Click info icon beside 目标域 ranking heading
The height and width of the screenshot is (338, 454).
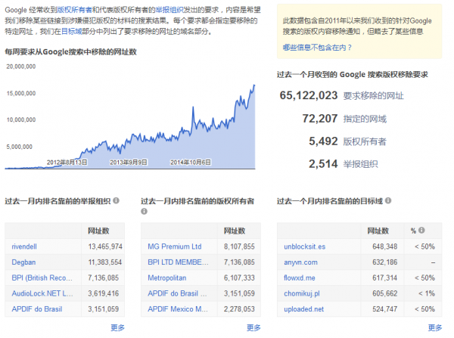388,200
